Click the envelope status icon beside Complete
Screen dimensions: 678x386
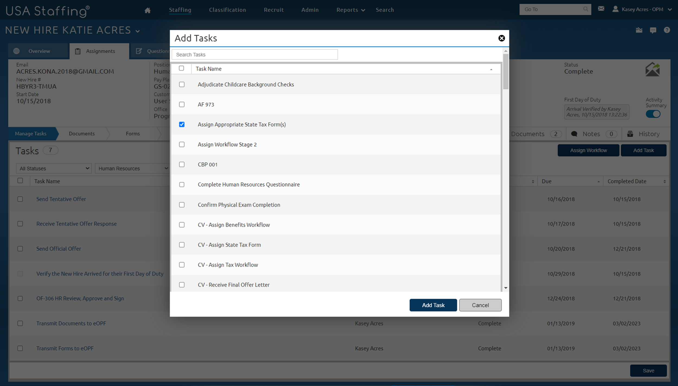pyautogui.click(x=652, y=69)
